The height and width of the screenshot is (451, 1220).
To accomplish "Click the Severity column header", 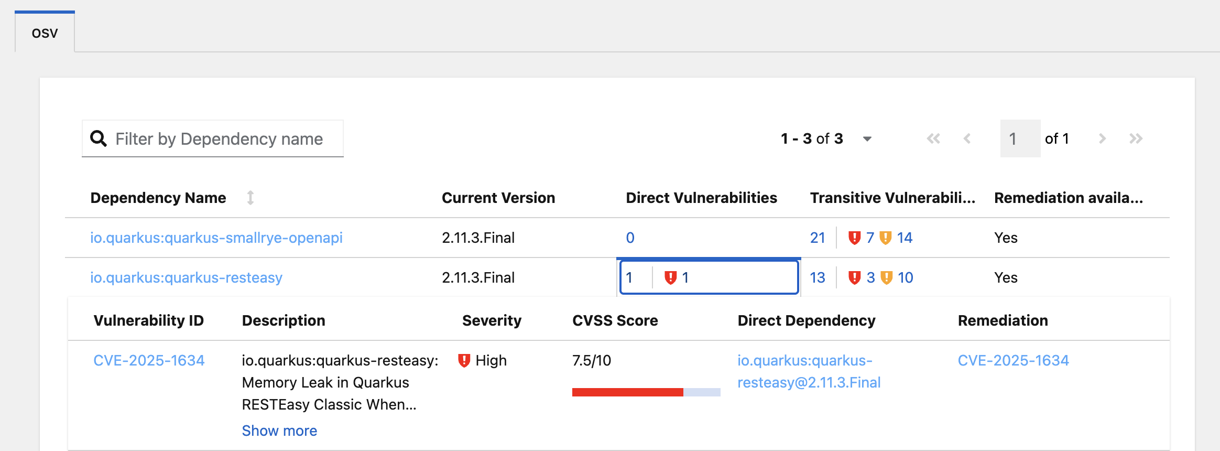I will click(x=492, y=320).
